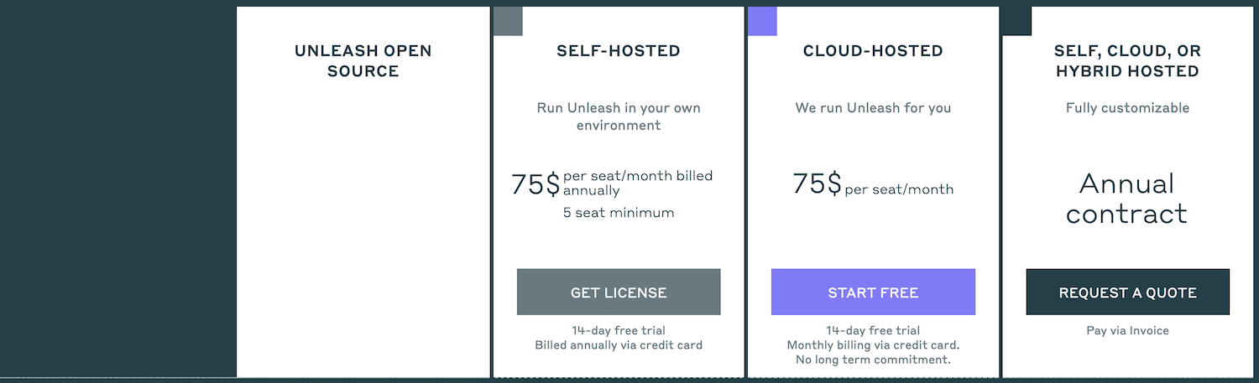Click the 75$ price in the Self-Hosted card
The image size is (1259, 383).
535,184
